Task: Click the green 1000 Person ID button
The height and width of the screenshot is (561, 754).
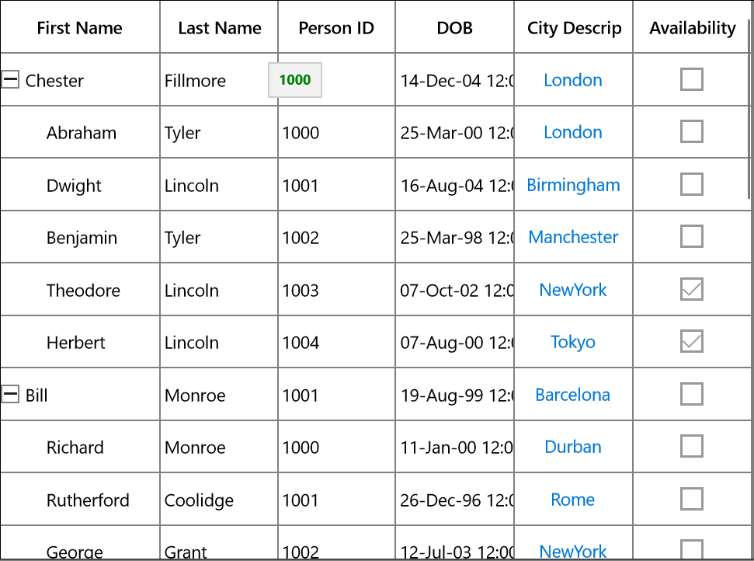Action: tap(295, 80)
